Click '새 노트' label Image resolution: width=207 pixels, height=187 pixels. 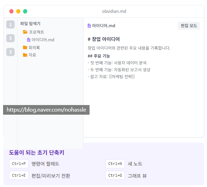135,164
